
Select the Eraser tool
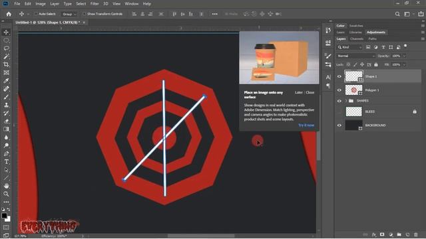click(6, 121)
